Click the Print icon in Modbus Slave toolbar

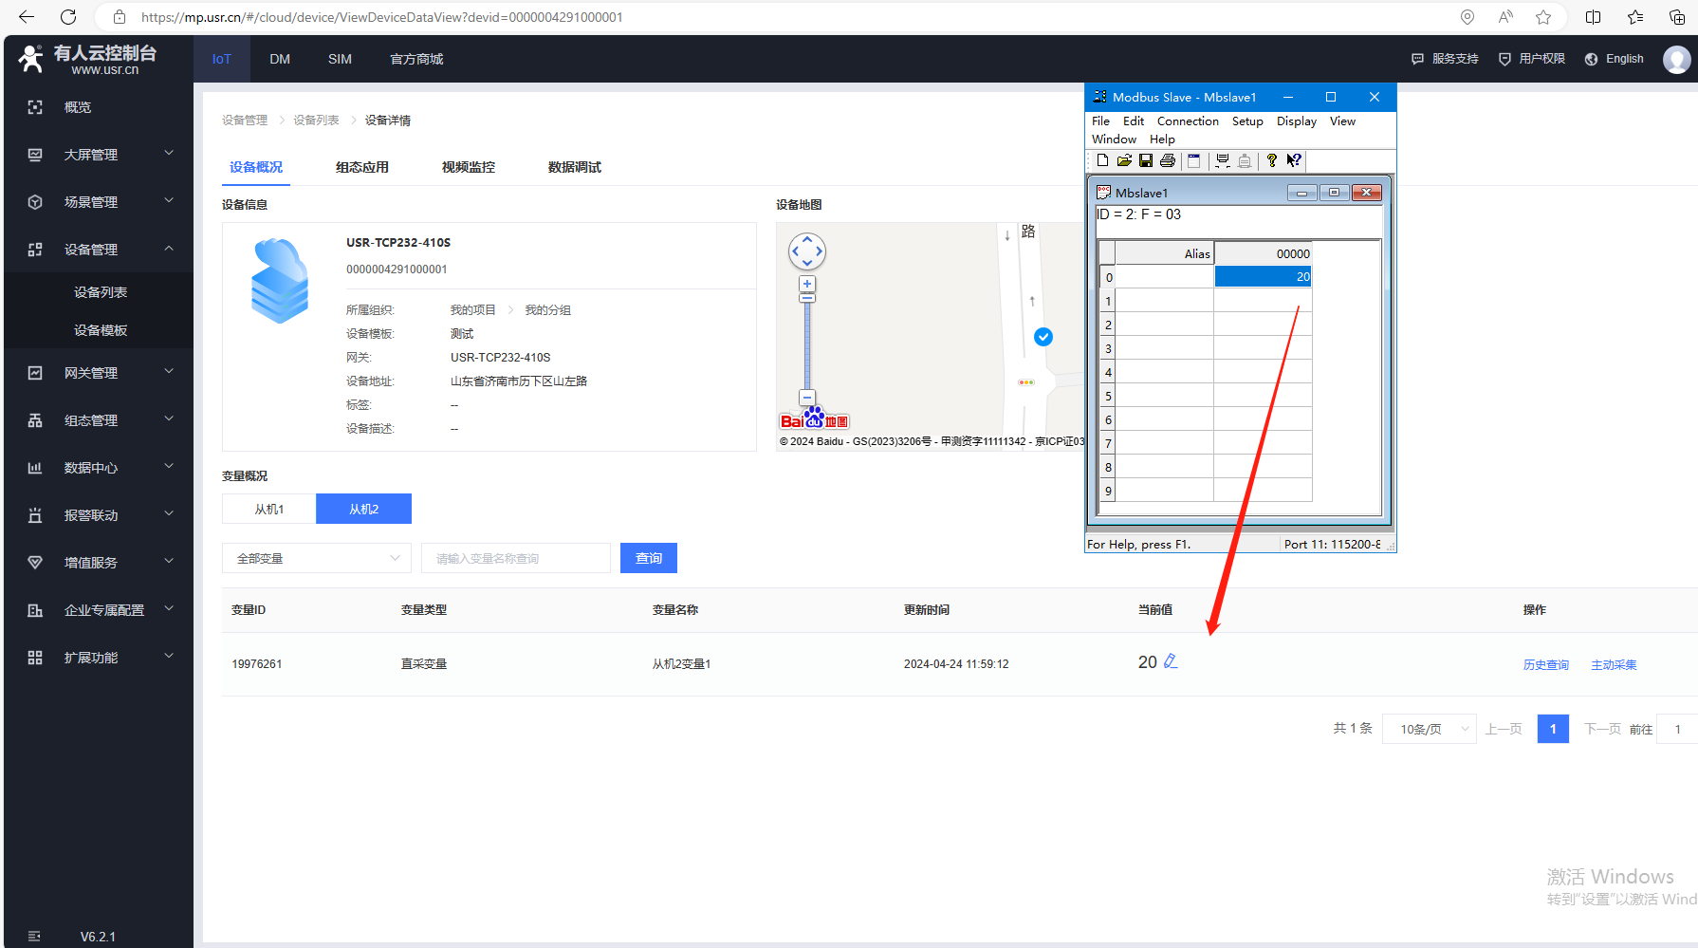point(1168,160)
